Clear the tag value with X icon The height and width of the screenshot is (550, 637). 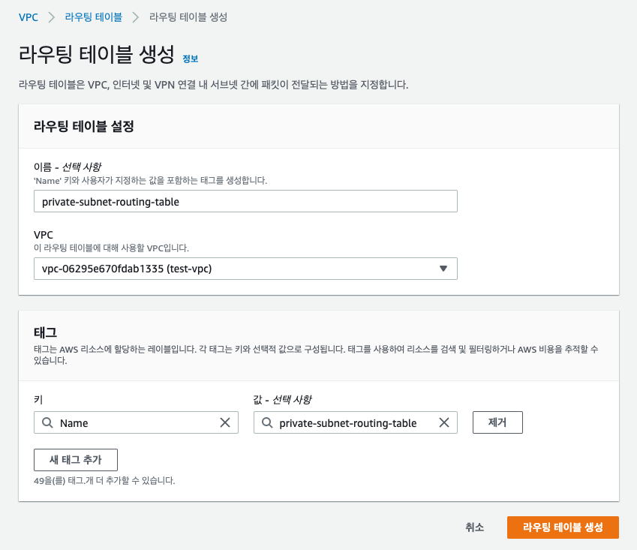(x=444, y=423)
